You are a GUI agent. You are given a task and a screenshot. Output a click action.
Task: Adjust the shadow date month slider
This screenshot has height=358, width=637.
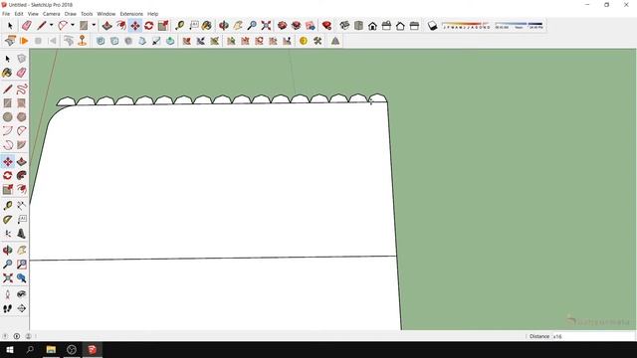point(467,26)
